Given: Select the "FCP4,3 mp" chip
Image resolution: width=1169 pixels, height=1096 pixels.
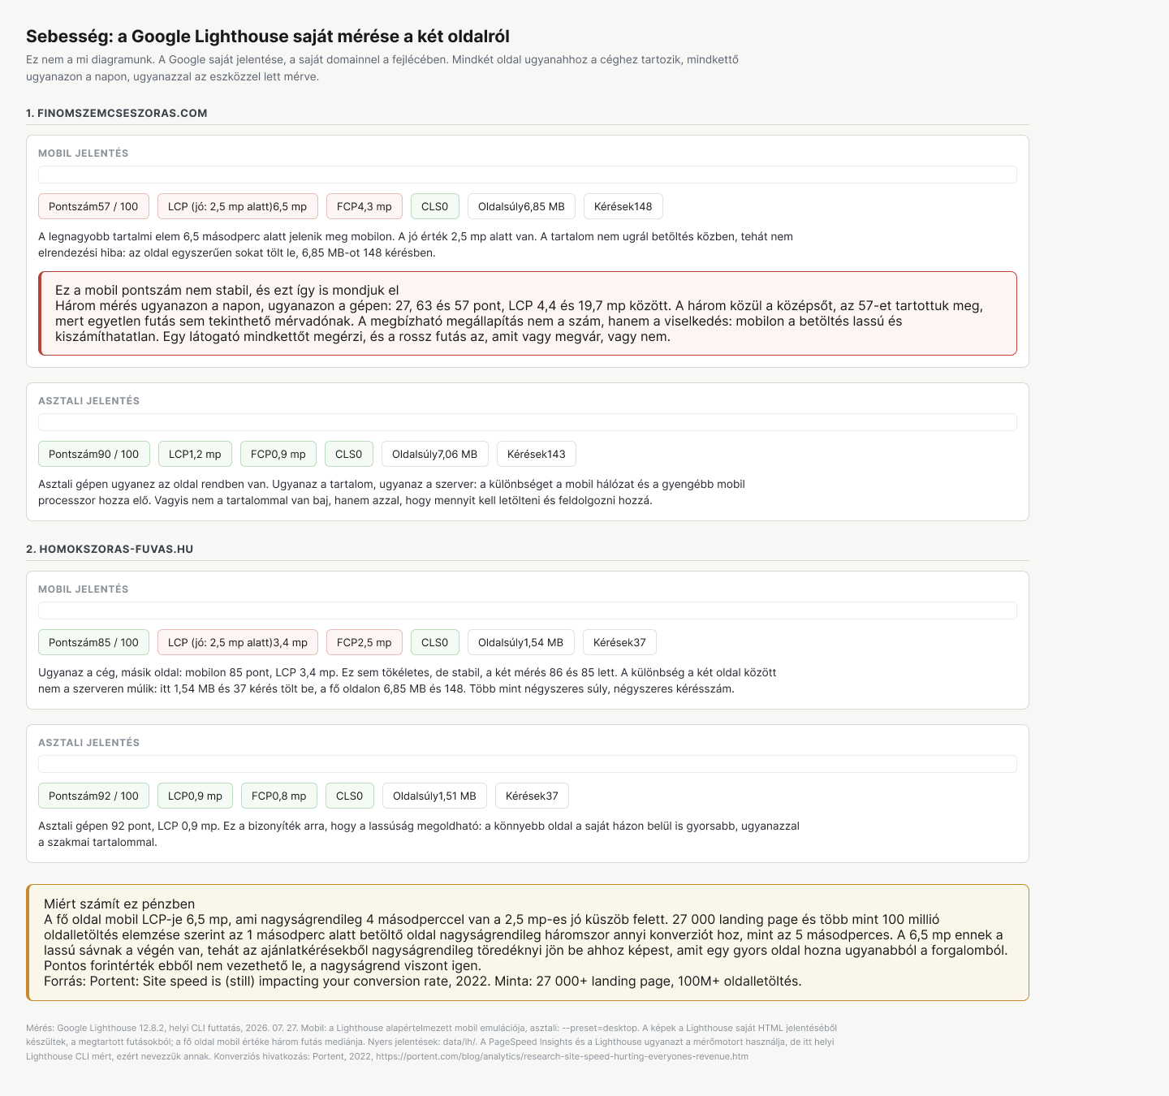Looking at the screenshot, I should [x=365, y=206].
